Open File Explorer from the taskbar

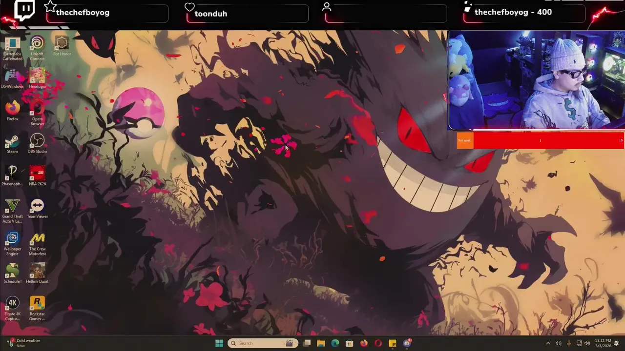pyautogui.click(x=321, y=343)
